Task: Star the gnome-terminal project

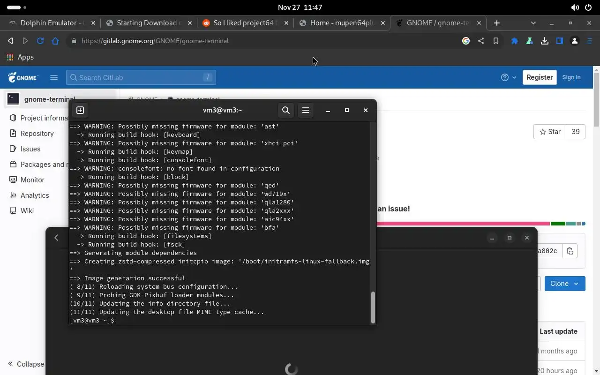Action: pyautogui.click(x=550, y=132)
